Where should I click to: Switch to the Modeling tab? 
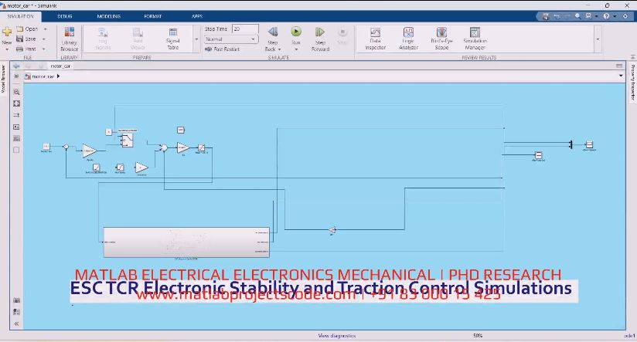point(109,15)
